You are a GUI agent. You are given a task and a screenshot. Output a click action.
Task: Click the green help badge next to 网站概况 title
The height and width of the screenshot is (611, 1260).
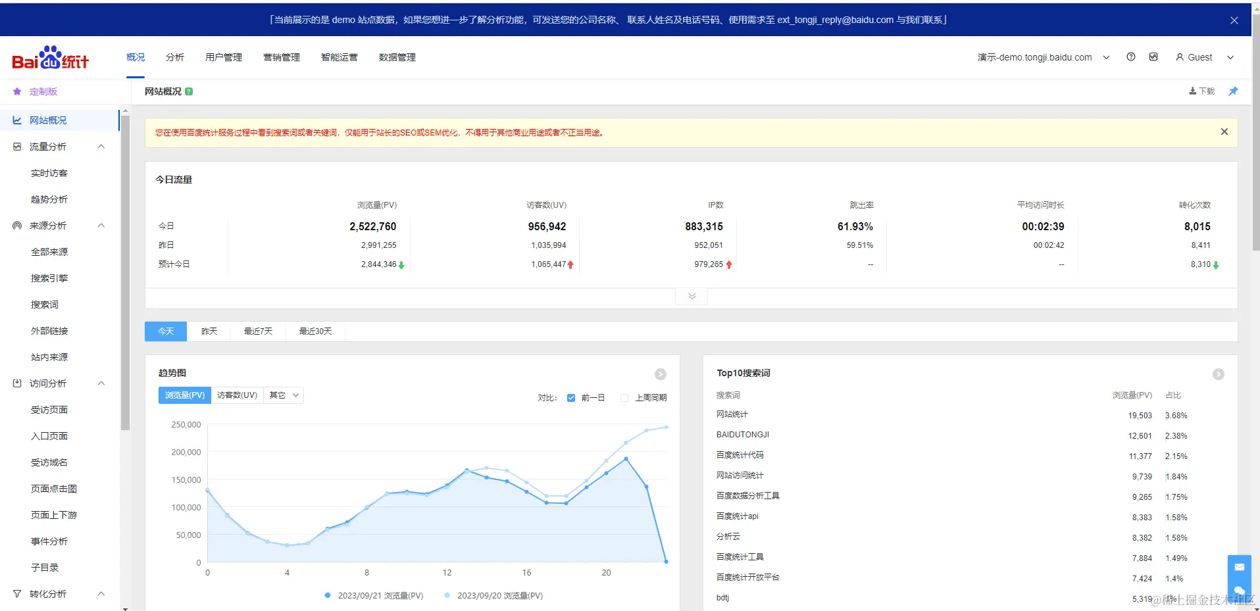click(189, 91)
